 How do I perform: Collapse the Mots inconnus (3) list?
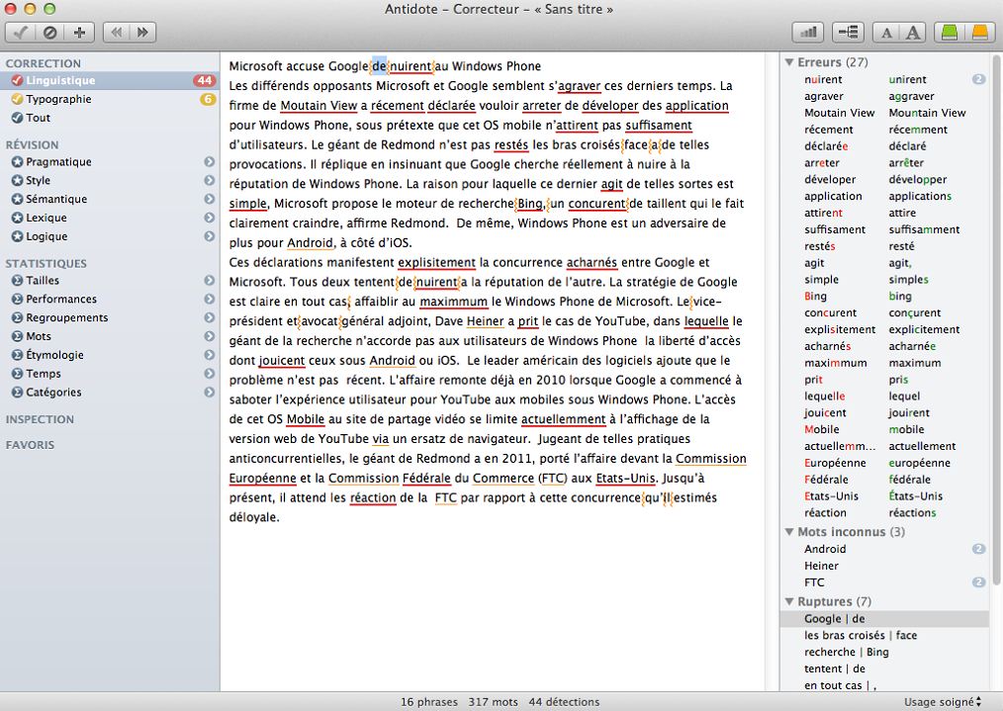(x=789, y=532)
